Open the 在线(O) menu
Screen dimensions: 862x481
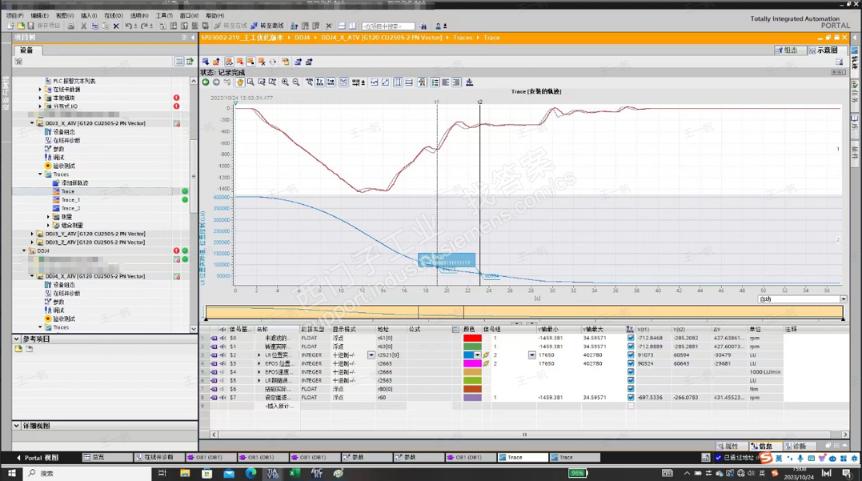pyautogui.click(x=114, y=15)
